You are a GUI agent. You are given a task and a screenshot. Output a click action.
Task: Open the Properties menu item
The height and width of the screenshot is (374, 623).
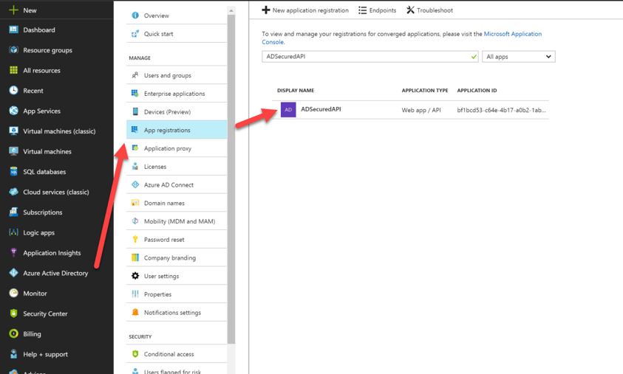pyautogui.click(x=177, y=294)
